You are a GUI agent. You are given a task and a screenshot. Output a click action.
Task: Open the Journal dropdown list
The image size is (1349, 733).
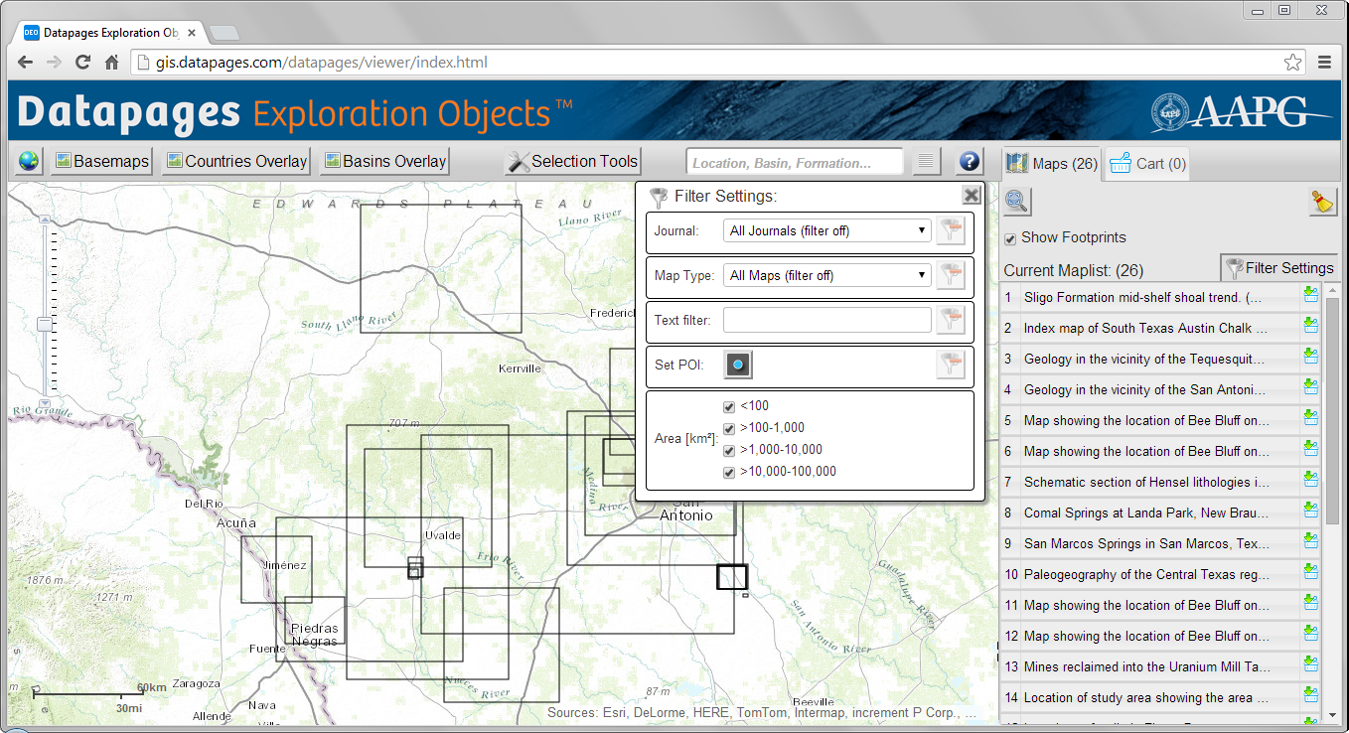(826, 231)
